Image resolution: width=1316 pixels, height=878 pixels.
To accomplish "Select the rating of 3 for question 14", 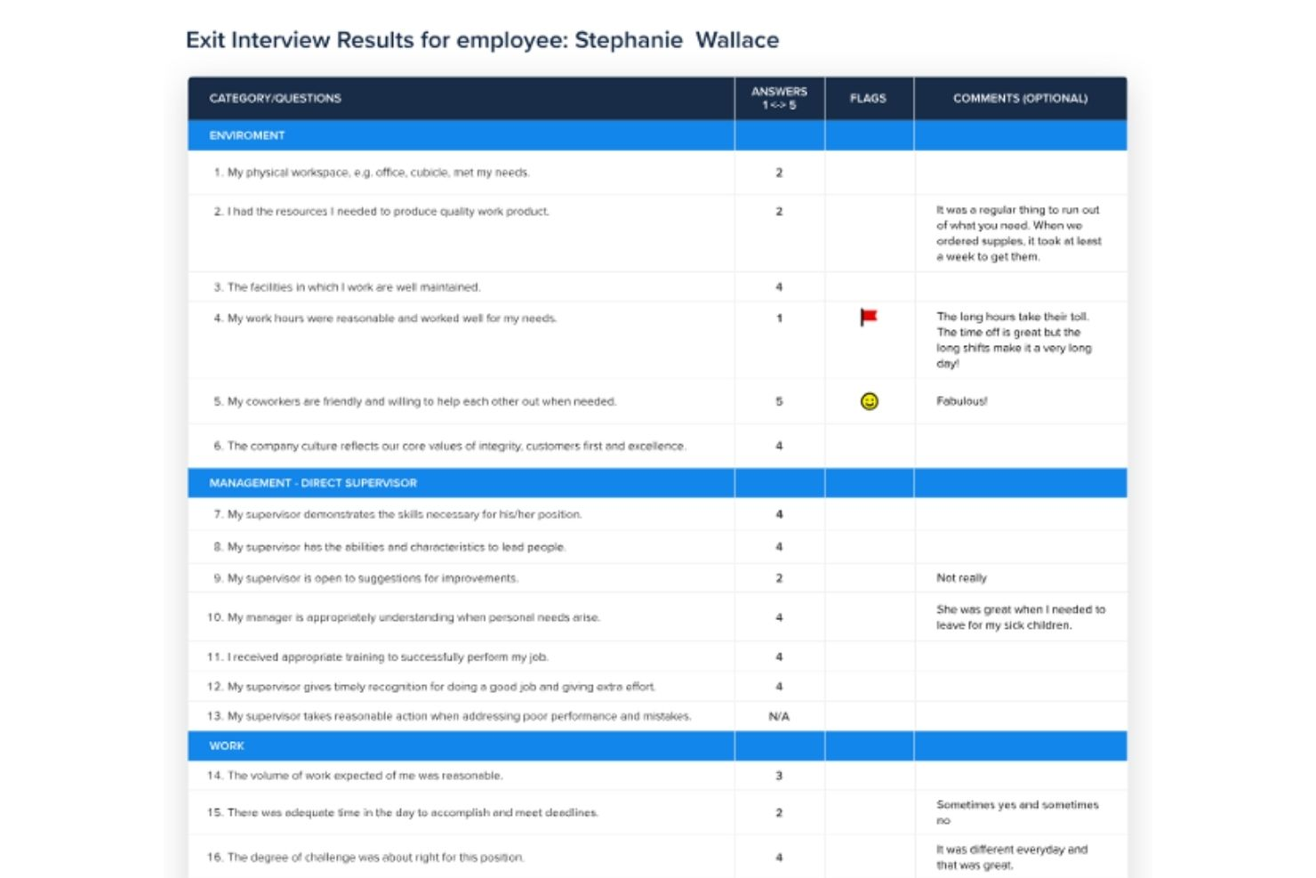I will [x=778, y=775].
